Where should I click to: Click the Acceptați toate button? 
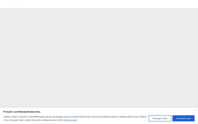[183, 118]
